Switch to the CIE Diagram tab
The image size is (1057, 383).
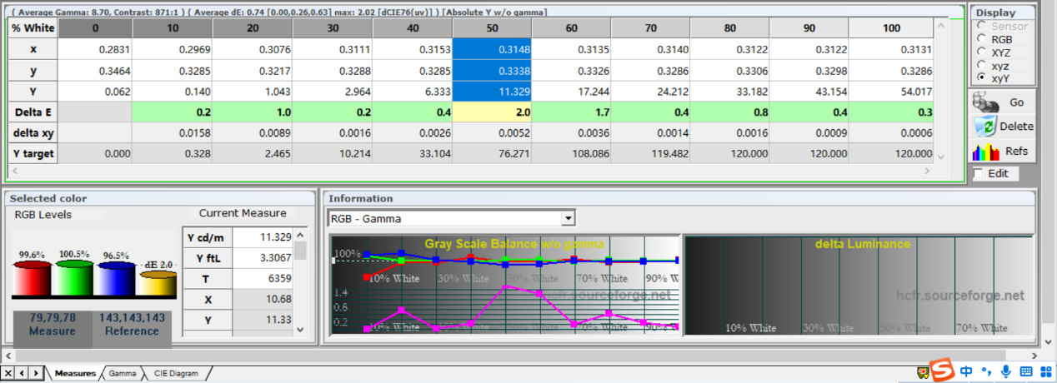point(176,374)
